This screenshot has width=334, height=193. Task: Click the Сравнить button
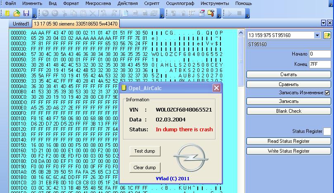pyautogui.click(x=289, y=84)
